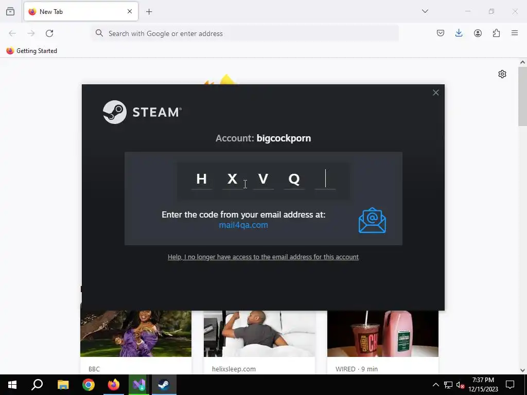Go forward to next page
Viewport: 527px width, 395px height.
point(31,33)
